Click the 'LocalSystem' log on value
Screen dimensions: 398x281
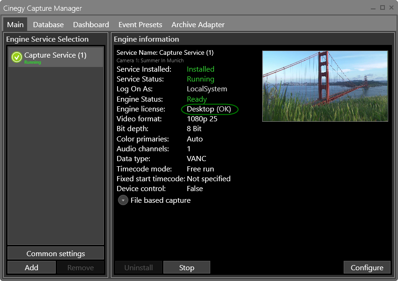coord(207,89)
